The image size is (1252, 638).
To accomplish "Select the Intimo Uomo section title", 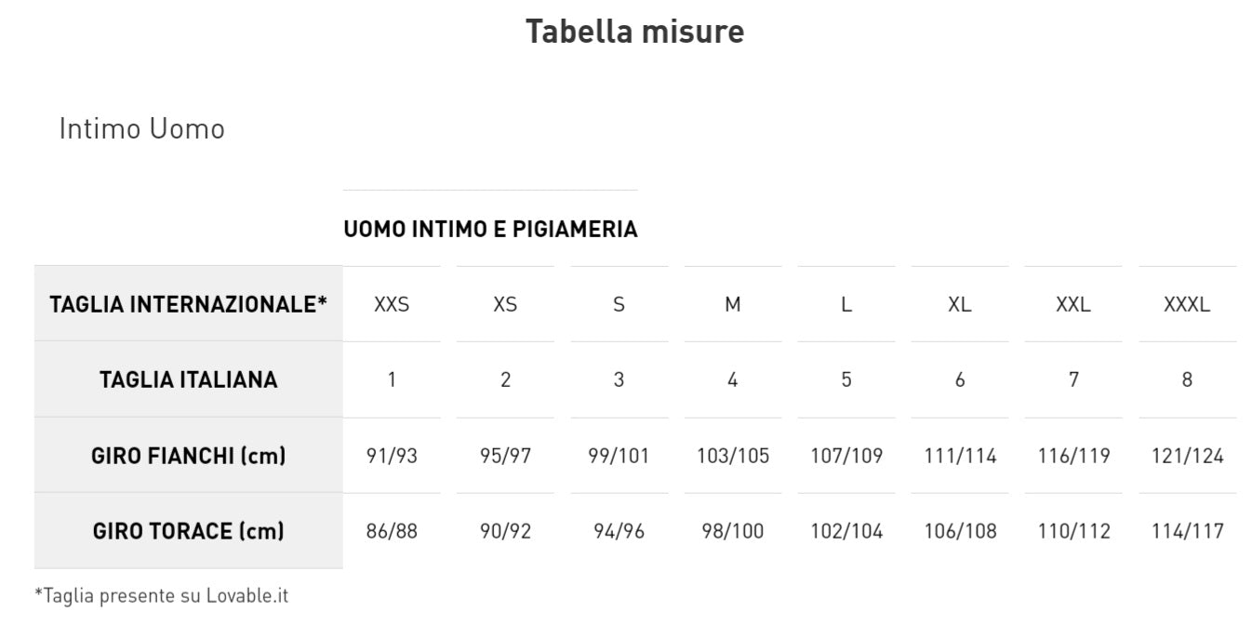I will (141, 128).
